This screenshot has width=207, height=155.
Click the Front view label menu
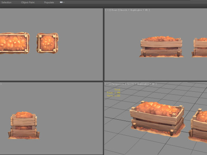tap(114, 10)
